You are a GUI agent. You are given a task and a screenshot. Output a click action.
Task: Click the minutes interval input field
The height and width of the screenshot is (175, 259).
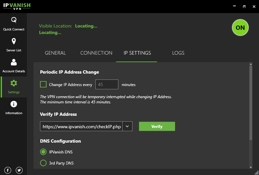(x=107, y=84)
